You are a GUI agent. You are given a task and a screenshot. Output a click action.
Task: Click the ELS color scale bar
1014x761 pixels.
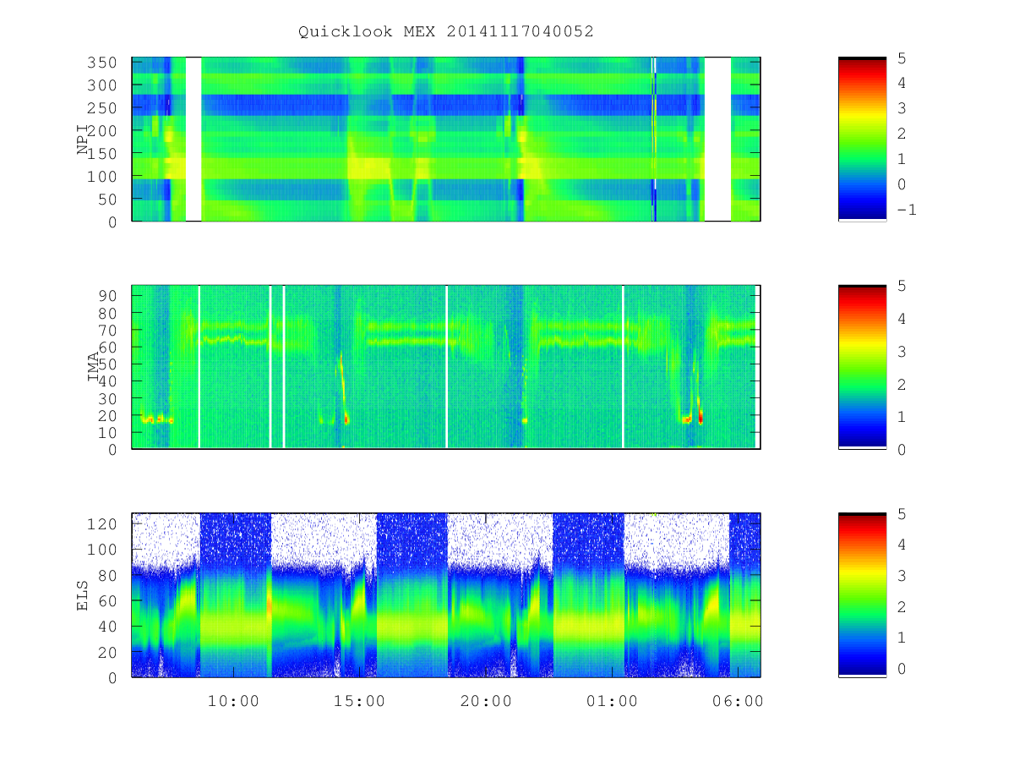(862, 595)
